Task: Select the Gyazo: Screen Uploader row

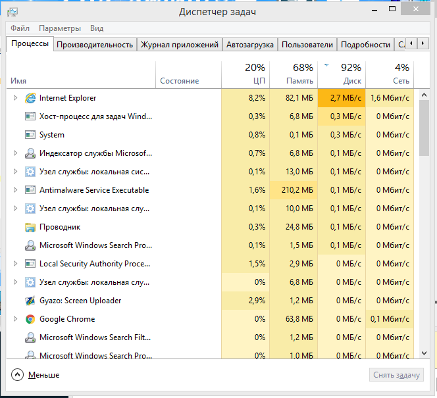Action: [210, 301]
